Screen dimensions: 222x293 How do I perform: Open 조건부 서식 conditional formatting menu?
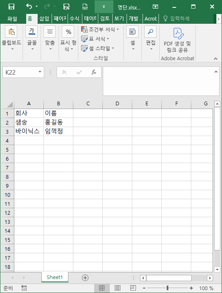coord(100,30)
